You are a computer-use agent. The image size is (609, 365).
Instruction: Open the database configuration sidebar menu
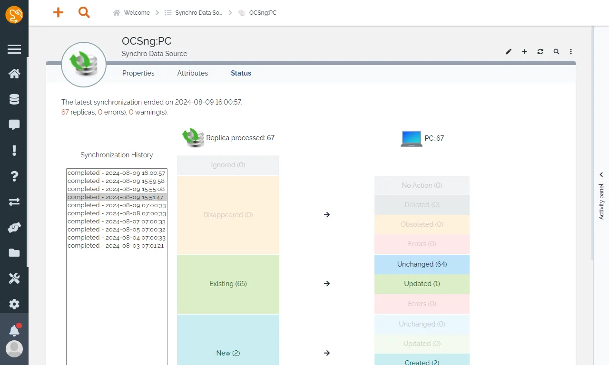(x=14, y=99)
